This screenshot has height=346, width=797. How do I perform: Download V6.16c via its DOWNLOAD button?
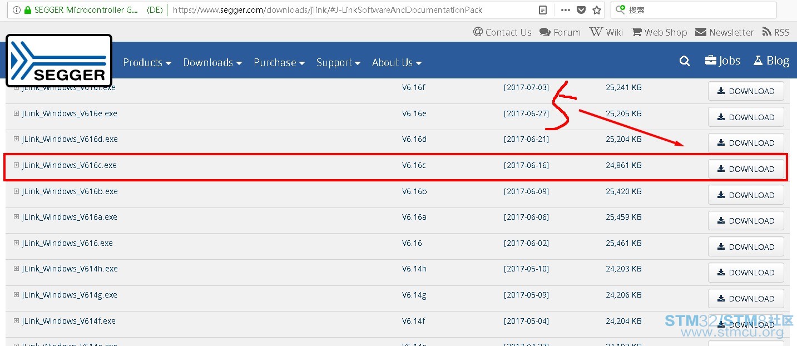pyautogui.click(x=746, y=169)
